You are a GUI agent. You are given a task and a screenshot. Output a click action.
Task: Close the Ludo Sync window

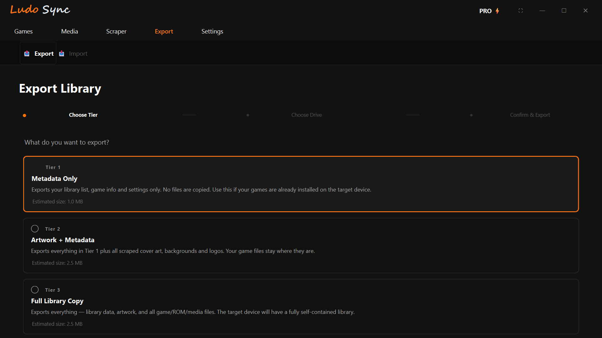[x=585, y=11]
